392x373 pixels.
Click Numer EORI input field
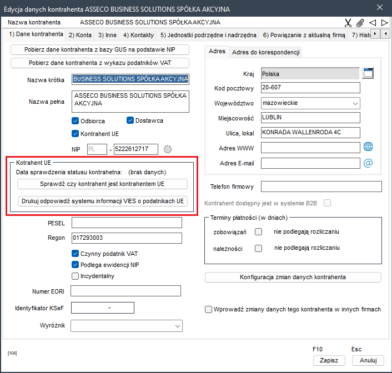[x=125, y=291]
